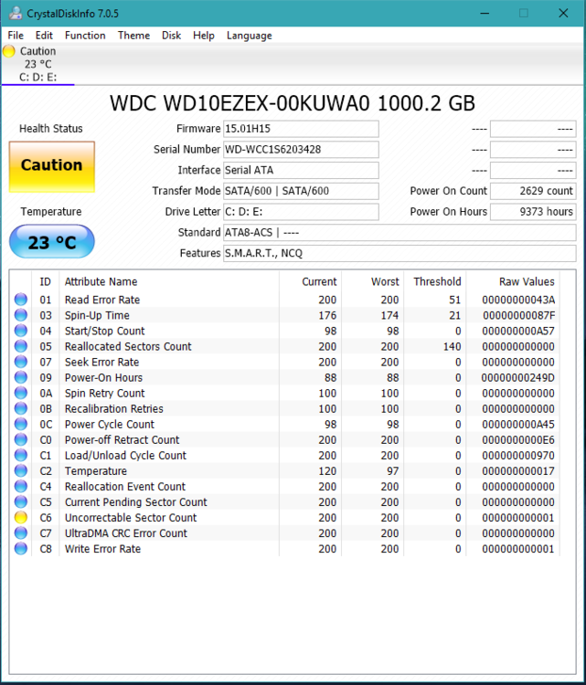Click the blue status icon for Read Error Rate
Screen dimensions: 586x685
click(x=20, y=300)
